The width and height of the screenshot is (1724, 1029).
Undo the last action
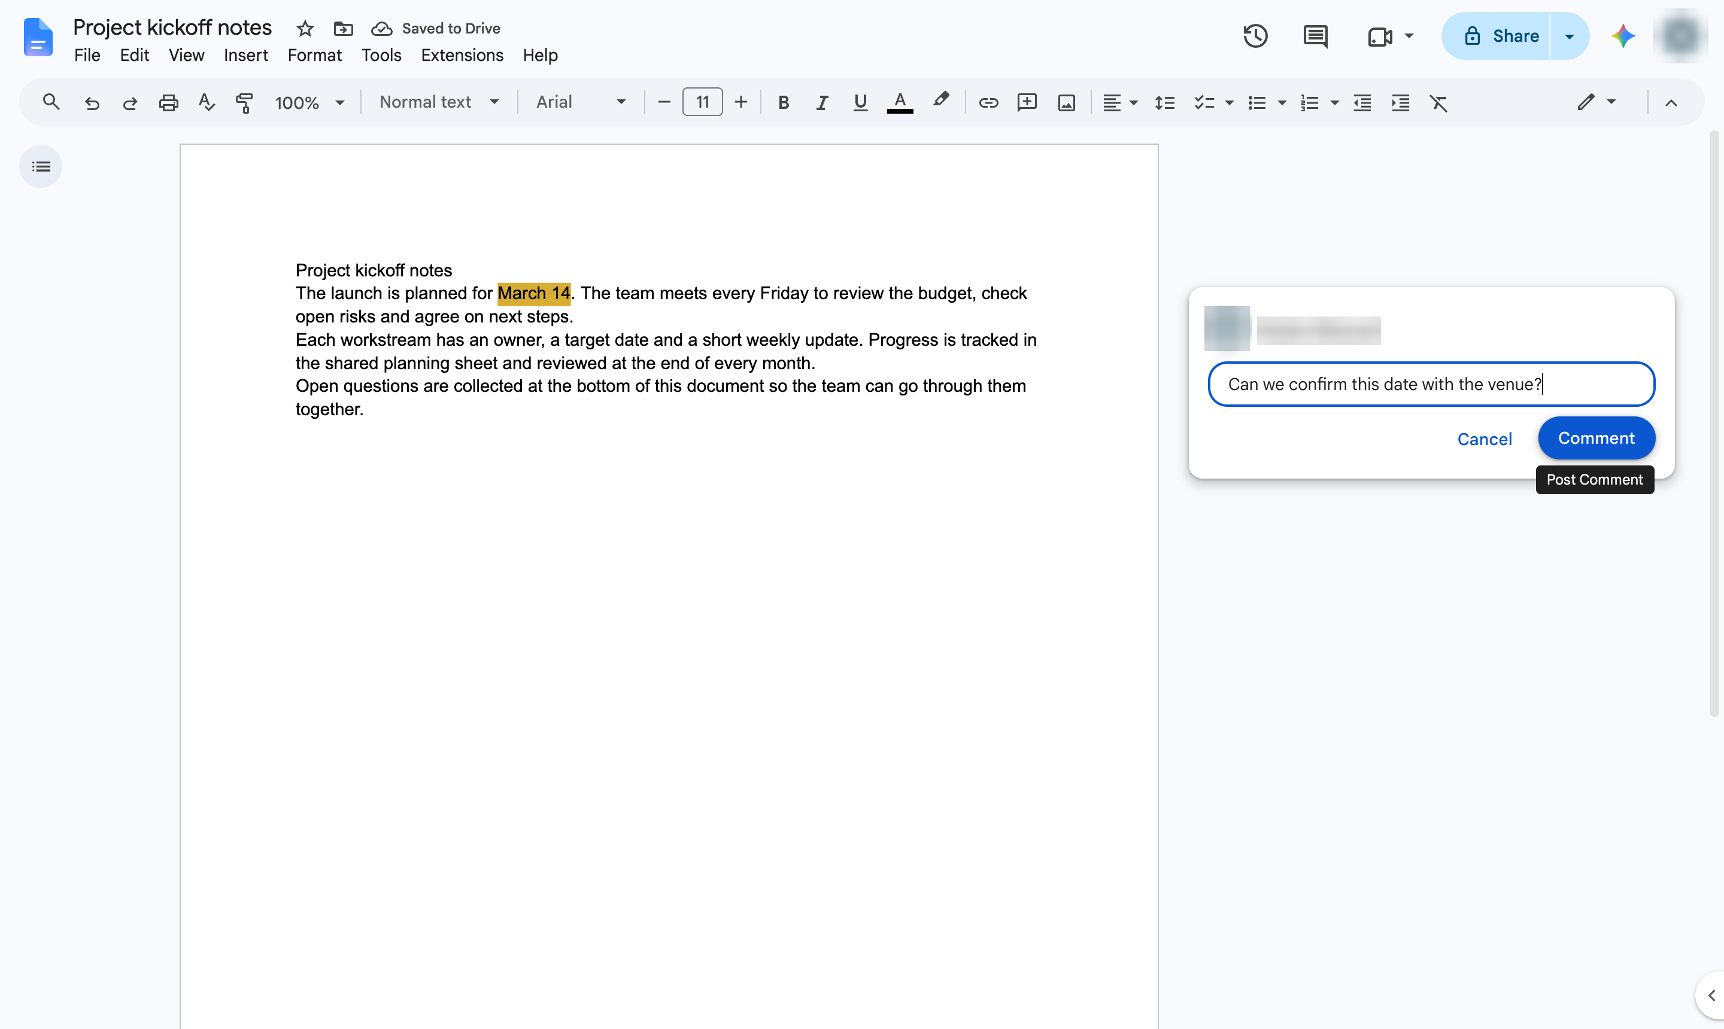click(92, 103)
